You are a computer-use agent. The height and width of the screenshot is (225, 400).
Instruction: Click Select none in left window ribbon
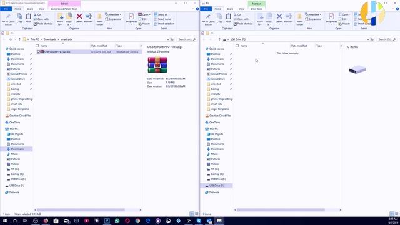point(162,19)
